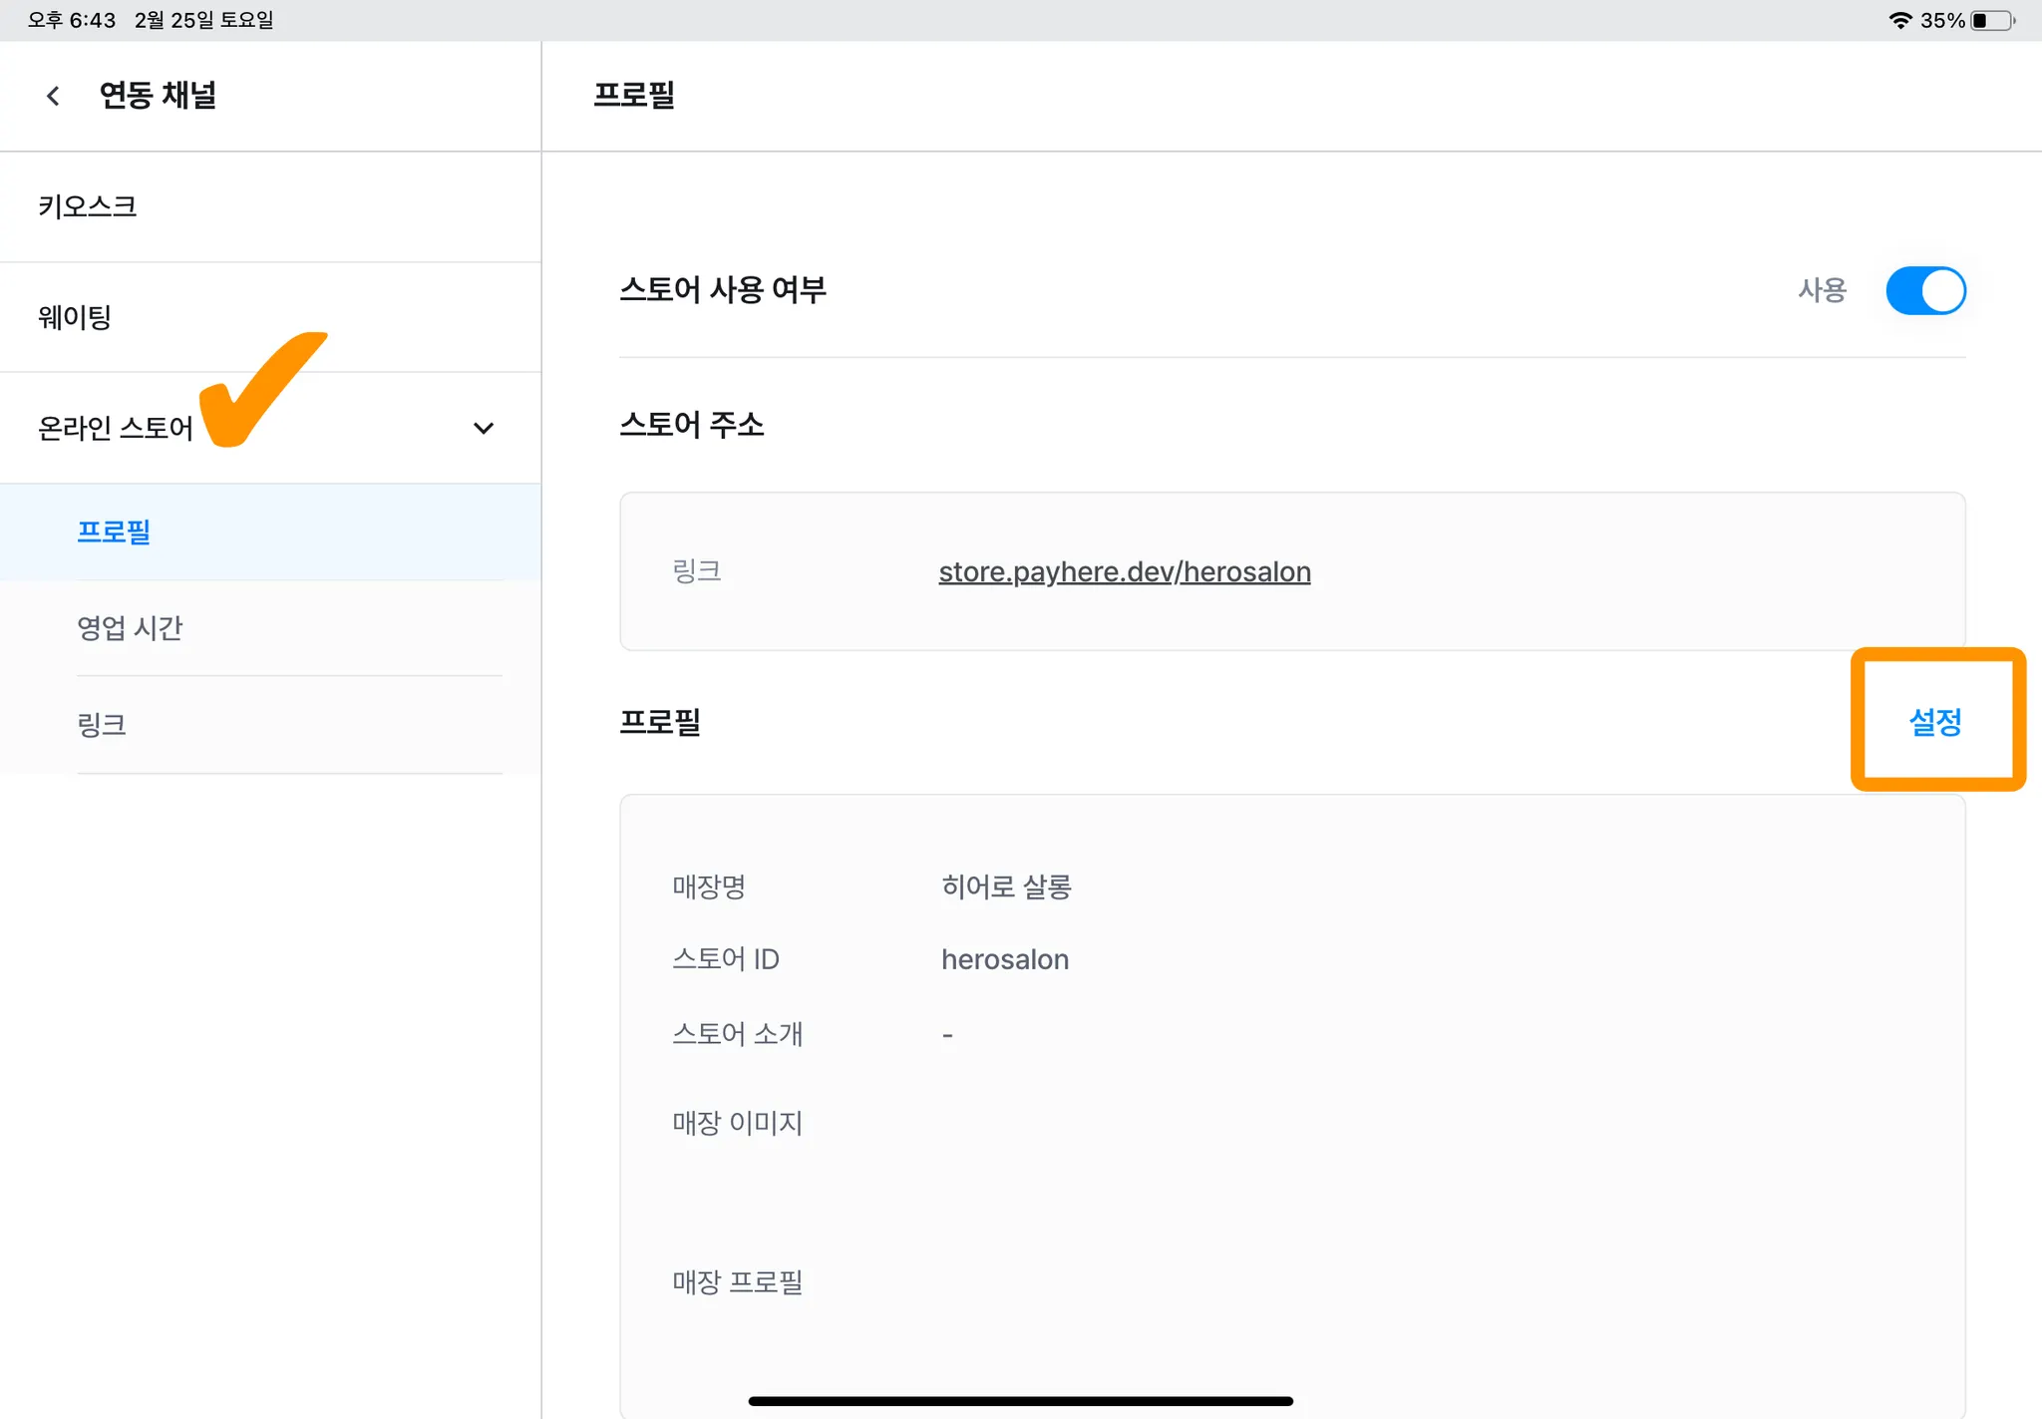Tap the home indicator bar at bottom
The image size is (2042, 1419).
[1020, 1401]
